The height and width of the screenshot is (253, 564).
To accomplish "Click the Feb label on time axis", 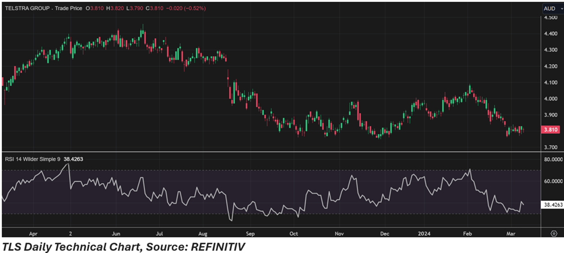I will coord(469,233).
